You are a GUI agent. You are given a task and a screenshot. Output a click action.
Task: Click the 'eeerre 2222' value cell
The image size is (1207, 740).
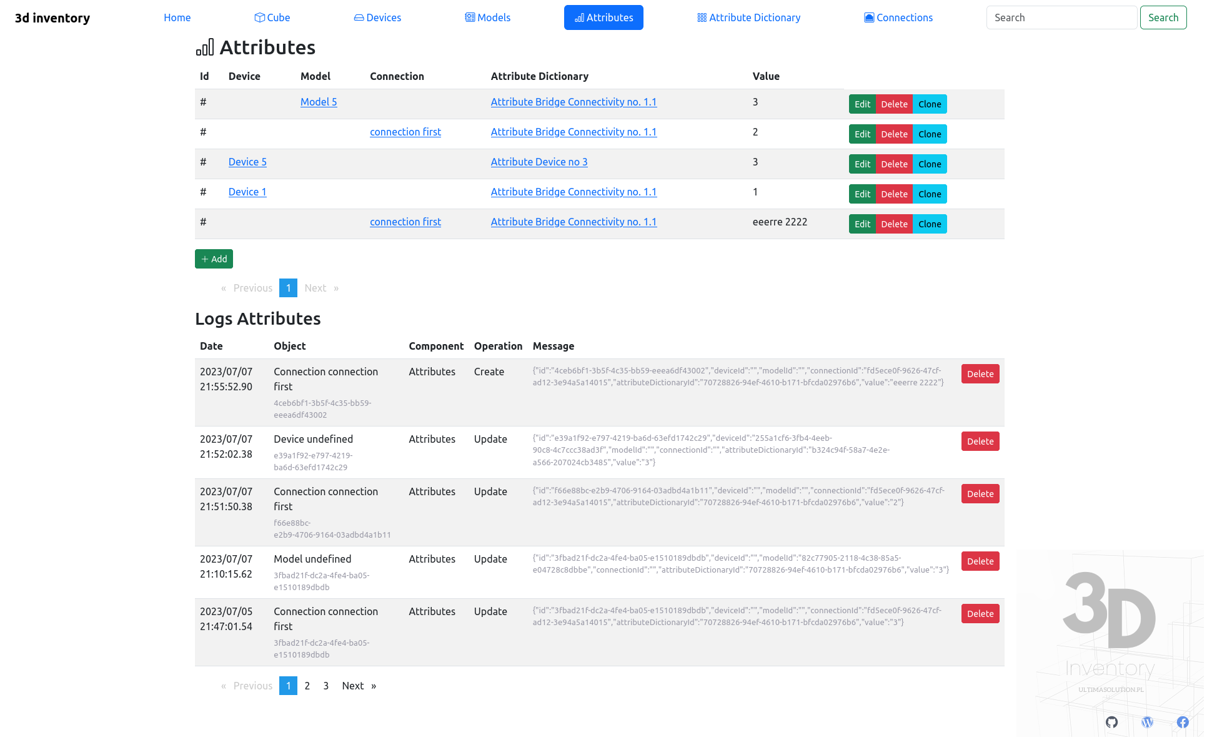780,222
